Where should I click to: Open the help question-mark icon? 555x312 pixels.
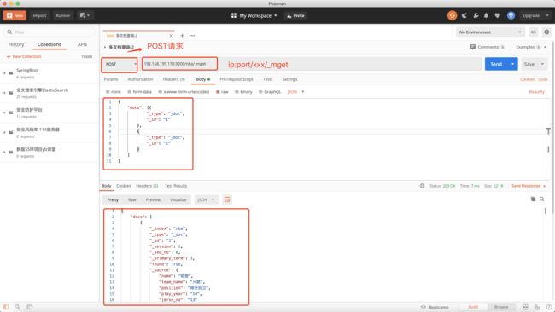(x=549, y=307)
